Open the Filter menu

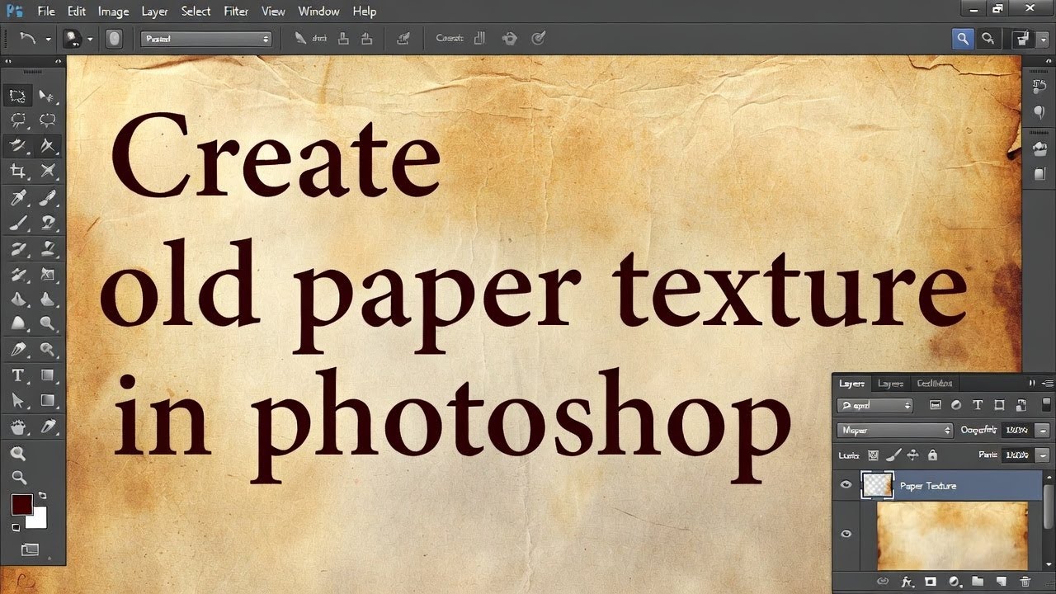(236, 12)
